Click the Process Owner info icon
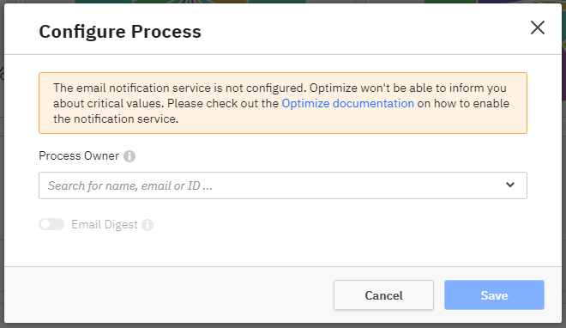566x328 pixels. click(x=129, y=156)
